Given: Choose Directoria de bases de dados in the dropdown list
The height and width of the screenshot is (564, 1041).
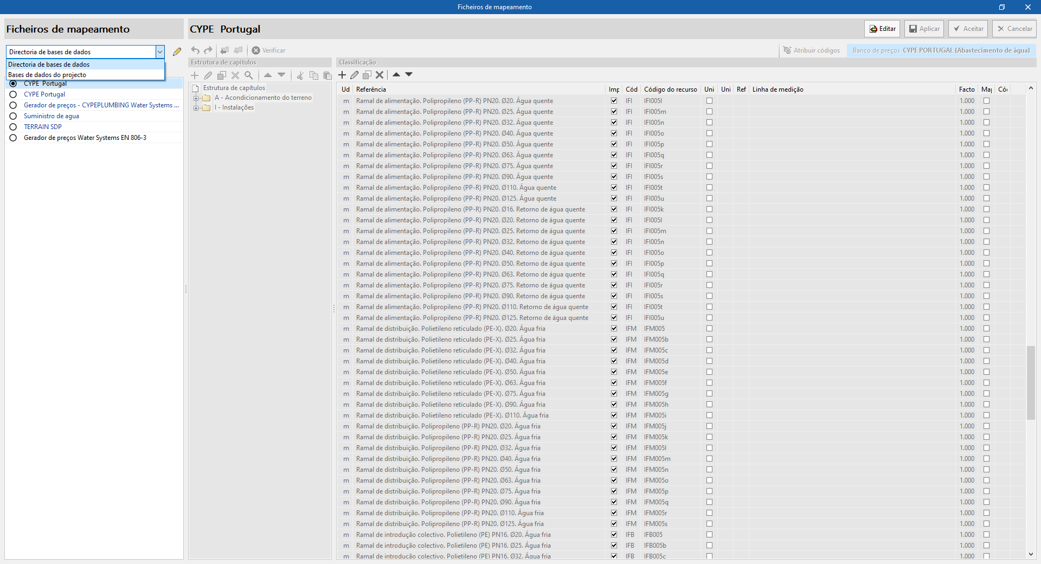Looking at the screenshot, I should tap(85, 65).
